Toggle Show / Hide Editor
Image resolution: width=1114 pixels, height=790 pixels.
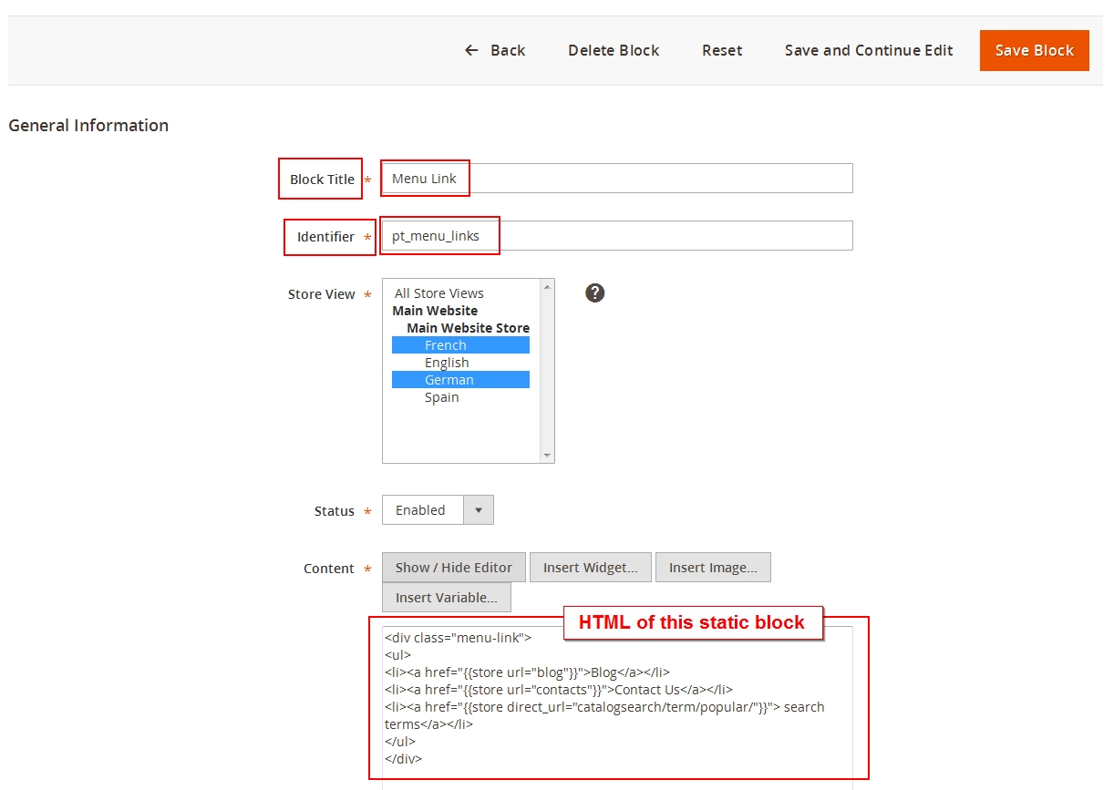[x=454, y=567]
